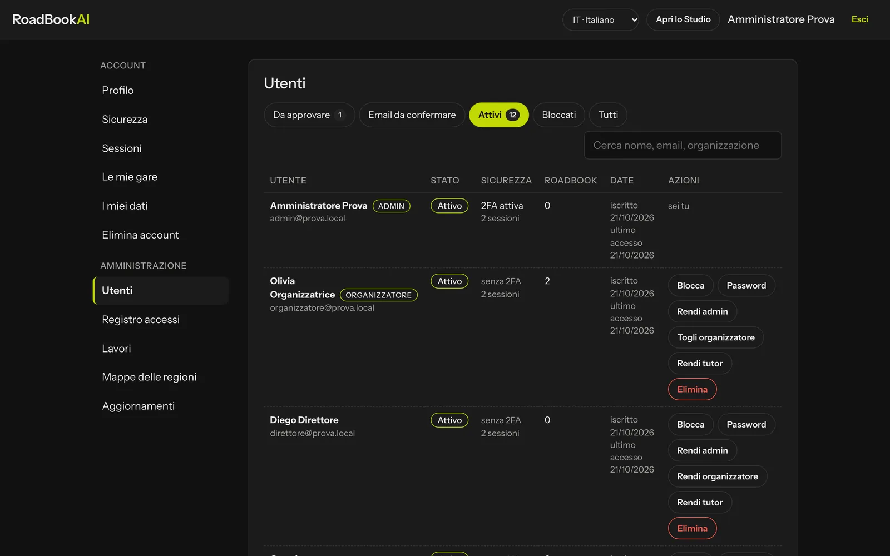Open the IT Italiano language dropdown
890x556 pixels.
pyautogui.click(x=600, y=19)
